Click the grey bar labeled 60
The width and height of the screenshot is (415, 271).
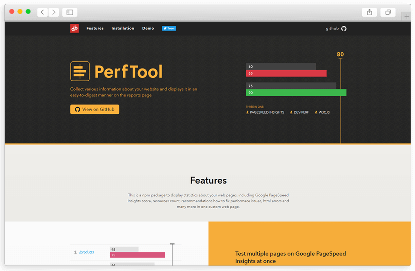[x=281, y=66]
